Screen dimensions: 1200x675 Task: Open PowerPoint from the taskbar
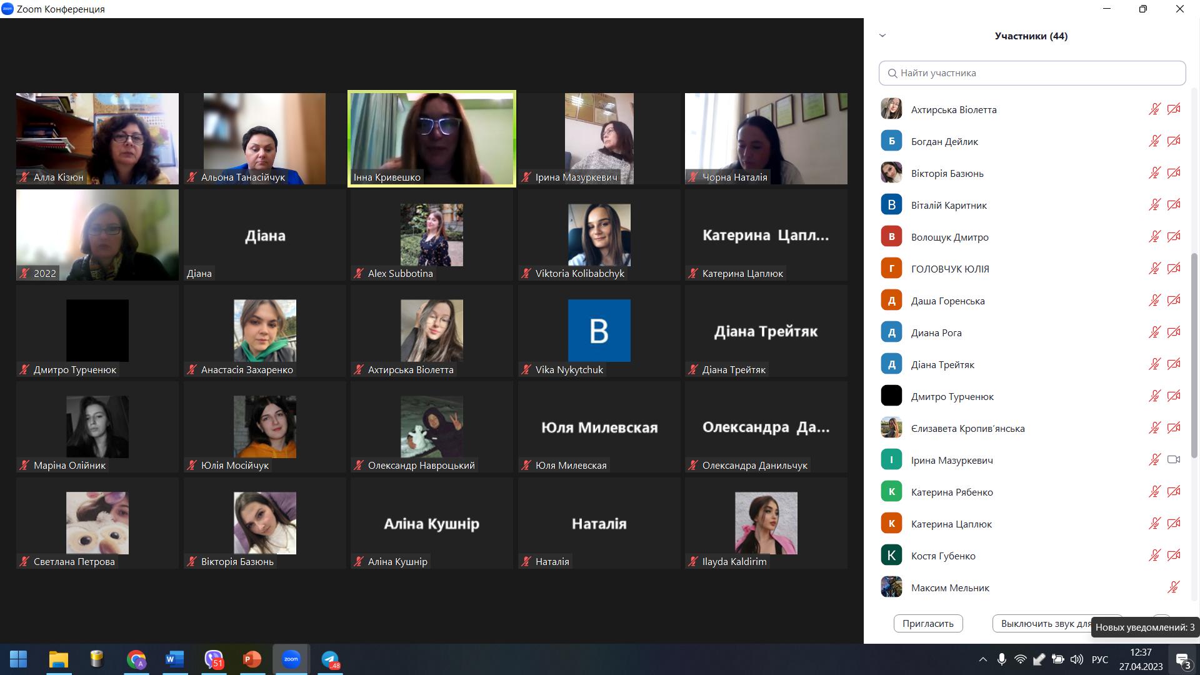[x=252, y=659]
